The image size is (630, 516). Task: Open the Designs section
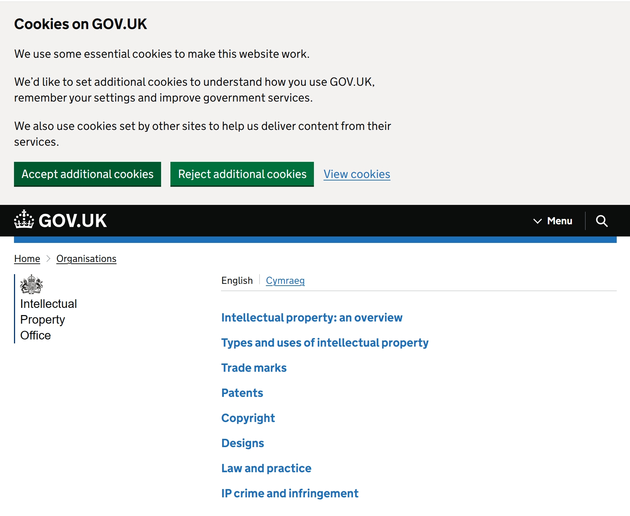[x=243, y=443]
